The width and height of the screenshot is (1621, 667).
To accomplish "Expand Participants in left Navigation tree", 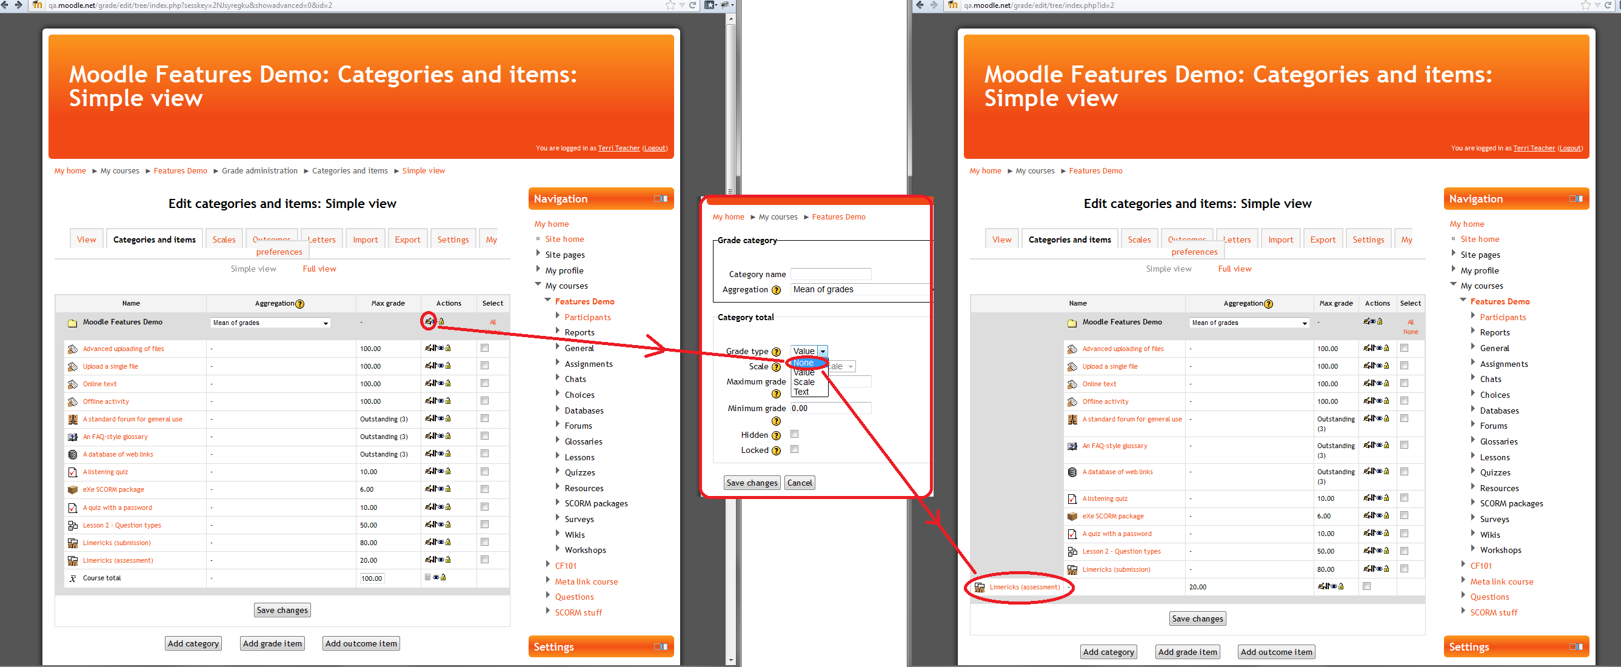I will [558, 315].
